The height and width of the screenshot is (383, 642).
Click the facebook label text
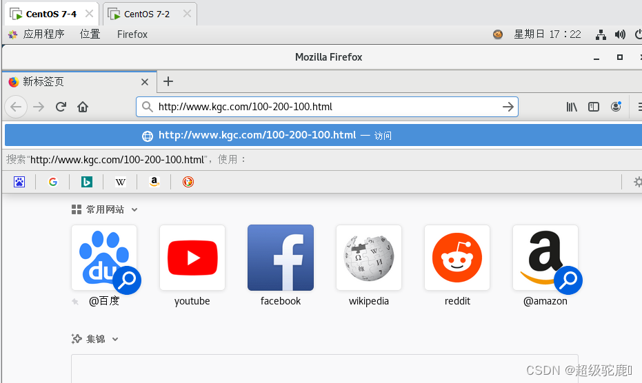pyautogui.click(x=281, y=301)
